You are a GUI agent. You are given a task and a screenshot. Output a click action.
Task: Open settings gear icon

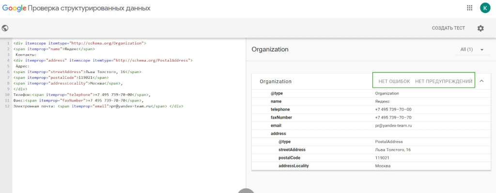point(480,28)
